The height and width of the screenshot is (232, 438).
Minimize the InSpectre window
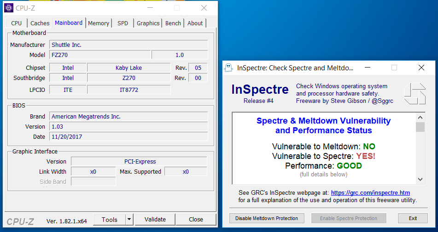[x=368, y=68]
